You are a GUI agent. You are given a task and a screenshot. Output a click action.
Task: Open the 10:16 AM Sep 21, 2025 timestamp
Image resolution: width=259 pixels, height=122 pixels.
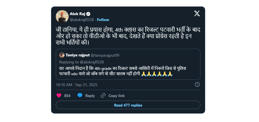pyautogui.click(x=77, y=84)
